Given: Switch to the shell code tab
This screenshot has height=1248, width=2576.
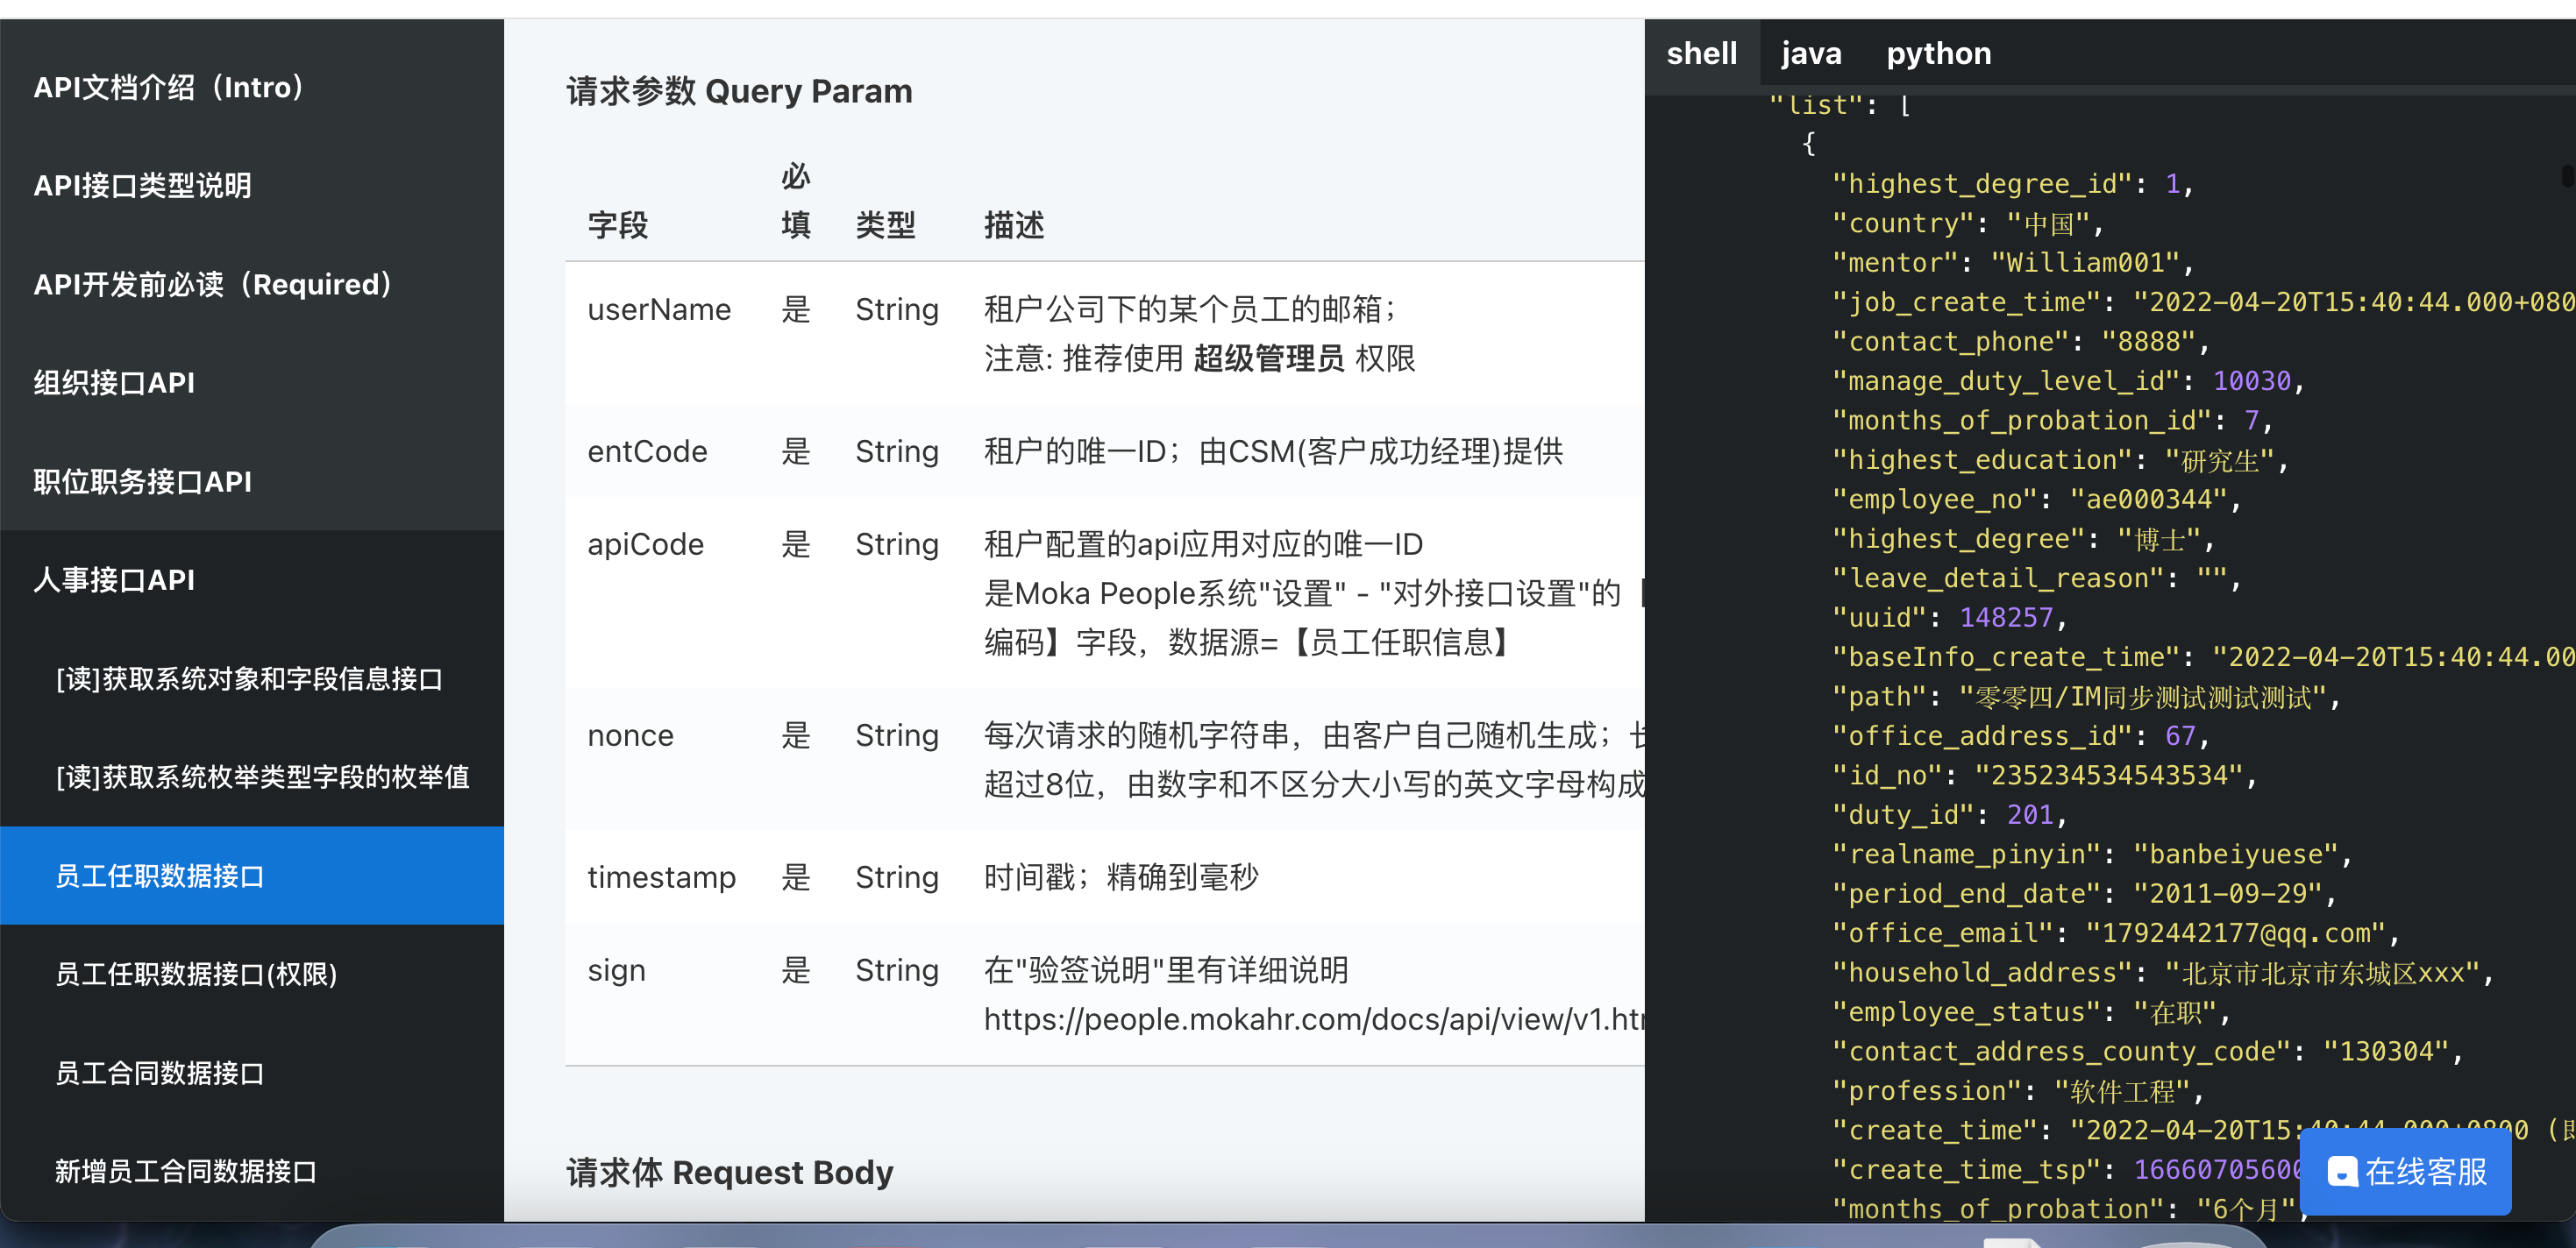Looking at the screenshot, I should point(1701,54).
